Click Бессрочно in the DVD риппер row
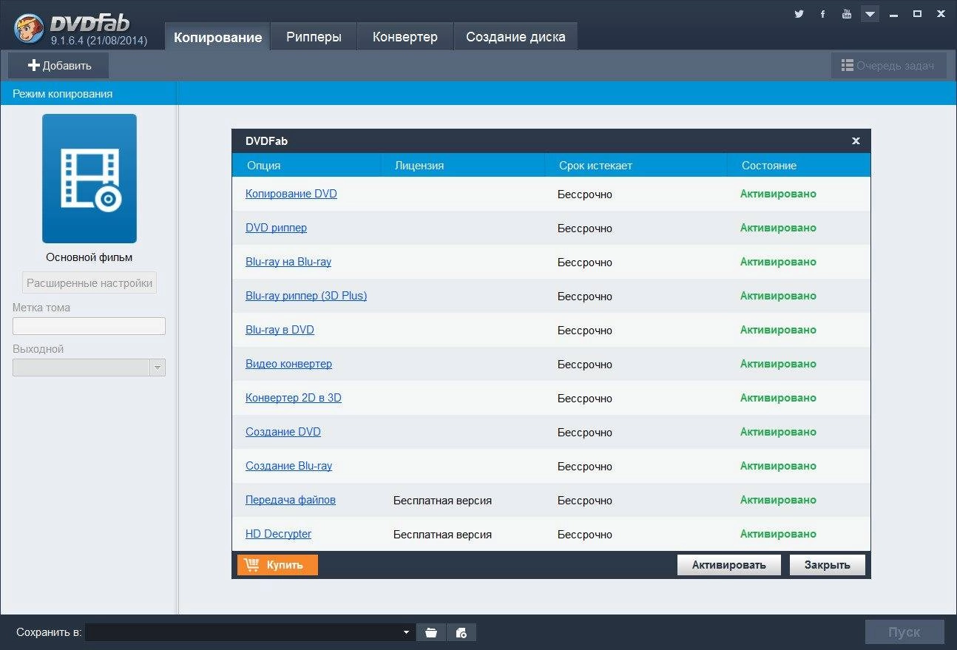957x650 pixels. pyautogui.click(x=585, y=228)
